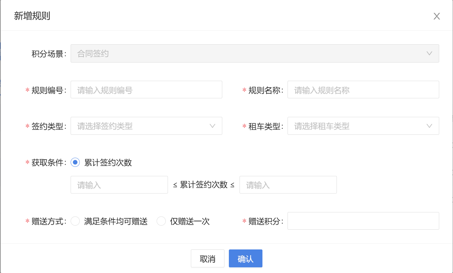
Task: Focus the 规则名称 input field
Action: click(x=363, y=90)
